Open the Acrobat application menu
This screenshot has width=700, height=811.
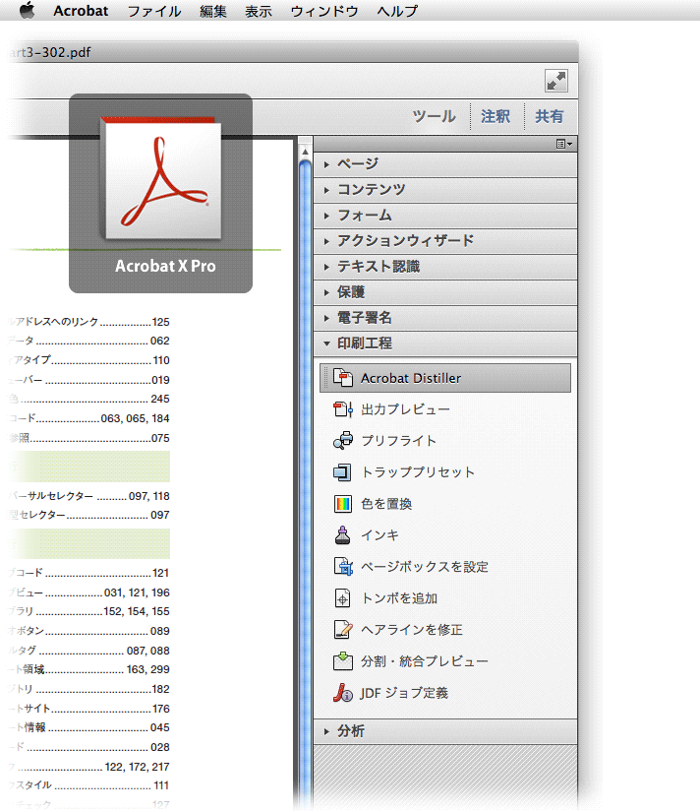point(81,11)
